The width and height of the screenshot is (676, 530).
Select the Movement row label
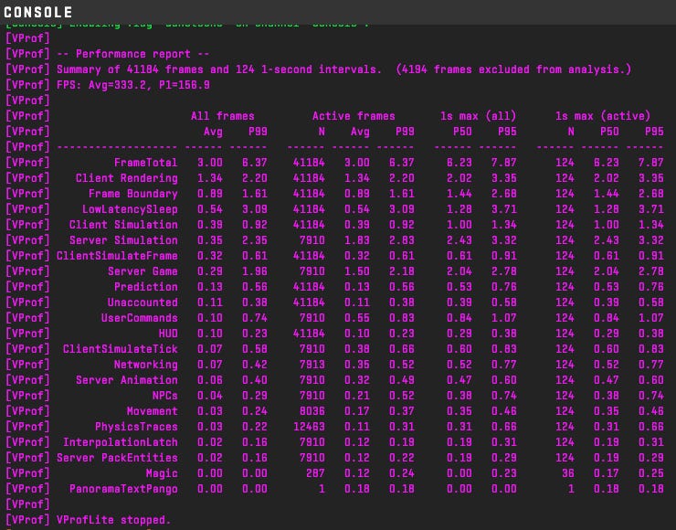click(153, 411)
